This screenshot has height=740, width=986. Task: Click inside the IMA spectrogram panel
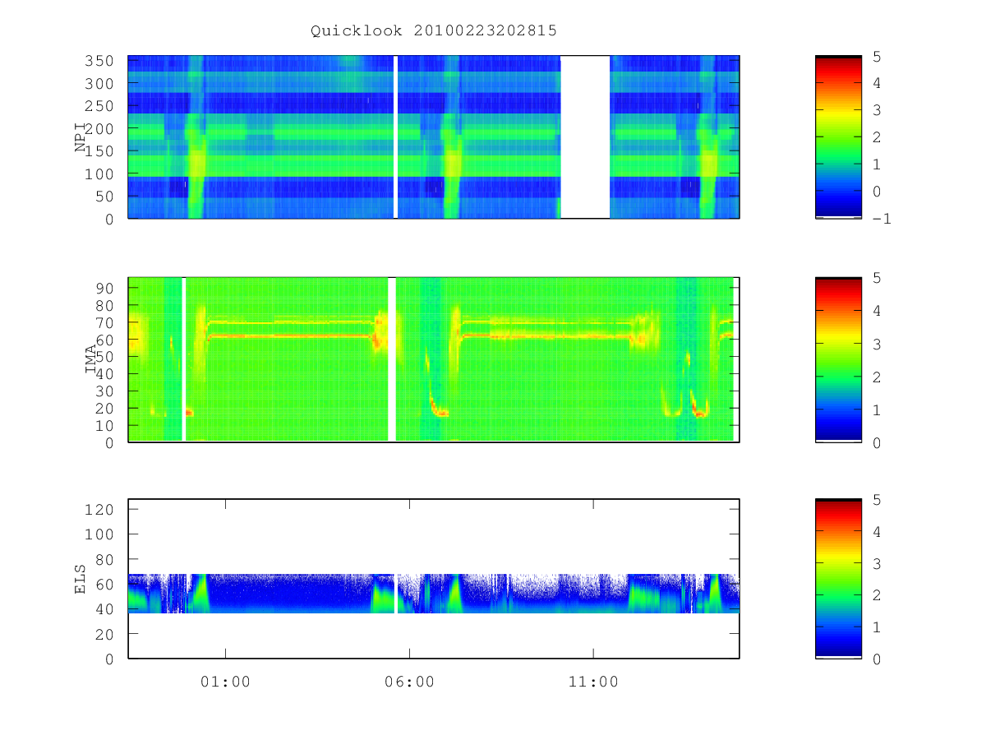434,359
